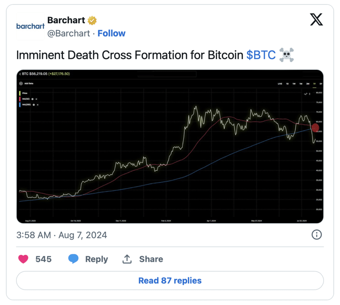Image resolution: width=340 pixels, height=305 pixels.
Task: Remove the MA(200) indicator
Action: [38, 105]
